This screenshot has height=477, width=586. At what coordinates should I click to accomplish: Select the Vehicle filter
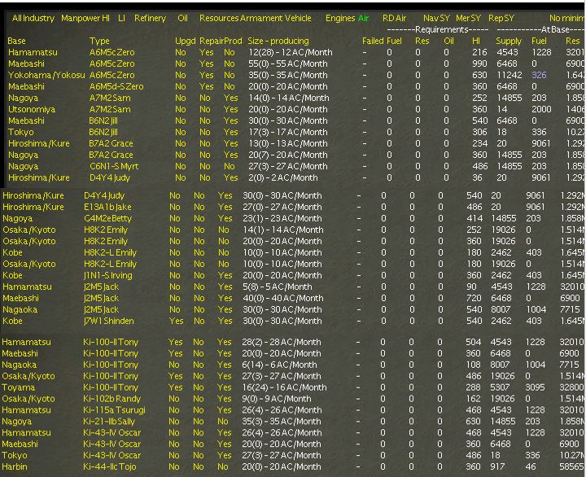(x=298, y=18)
